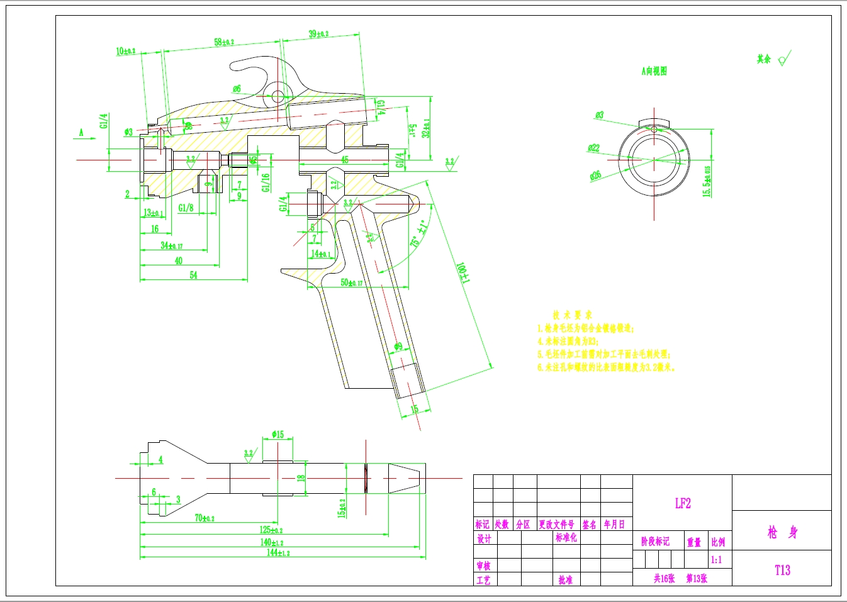Click the '54' dimension value
The height and width of the screenshot is (602, 847).
tap(193, 275)
